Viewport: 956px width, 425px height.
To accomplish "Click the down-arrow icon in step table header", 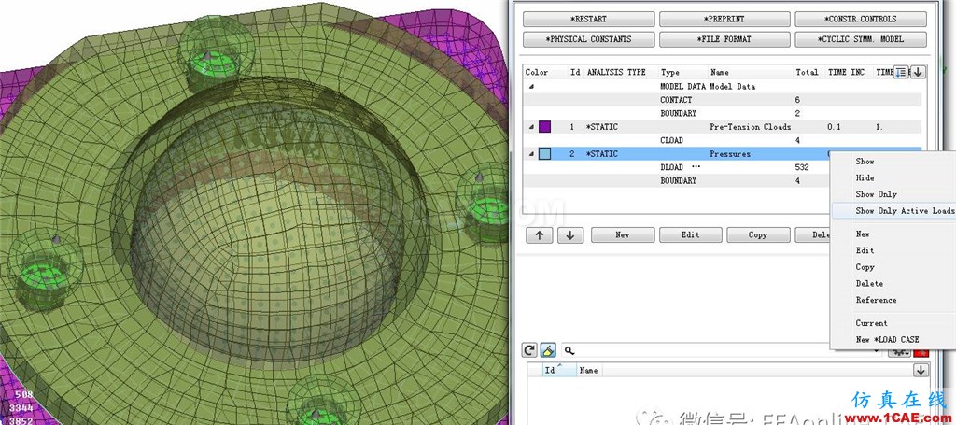I will [918, 72].
